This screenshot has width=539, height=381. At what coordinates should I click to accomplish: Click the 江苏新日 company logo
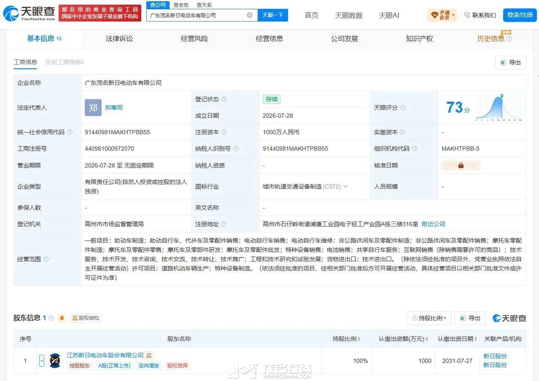point(55,361)
